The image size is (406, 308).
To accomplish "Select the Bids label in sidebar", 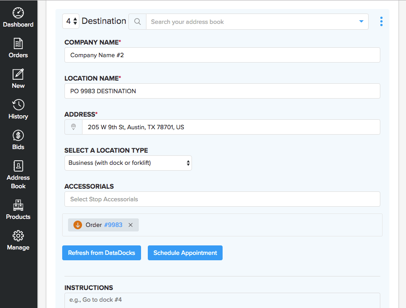I will (18, 147).
